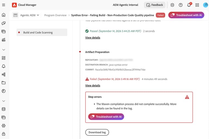Click the AEM Agentic Internal organization name
This screenshot has width=209, height=139.
click(125, 5)
